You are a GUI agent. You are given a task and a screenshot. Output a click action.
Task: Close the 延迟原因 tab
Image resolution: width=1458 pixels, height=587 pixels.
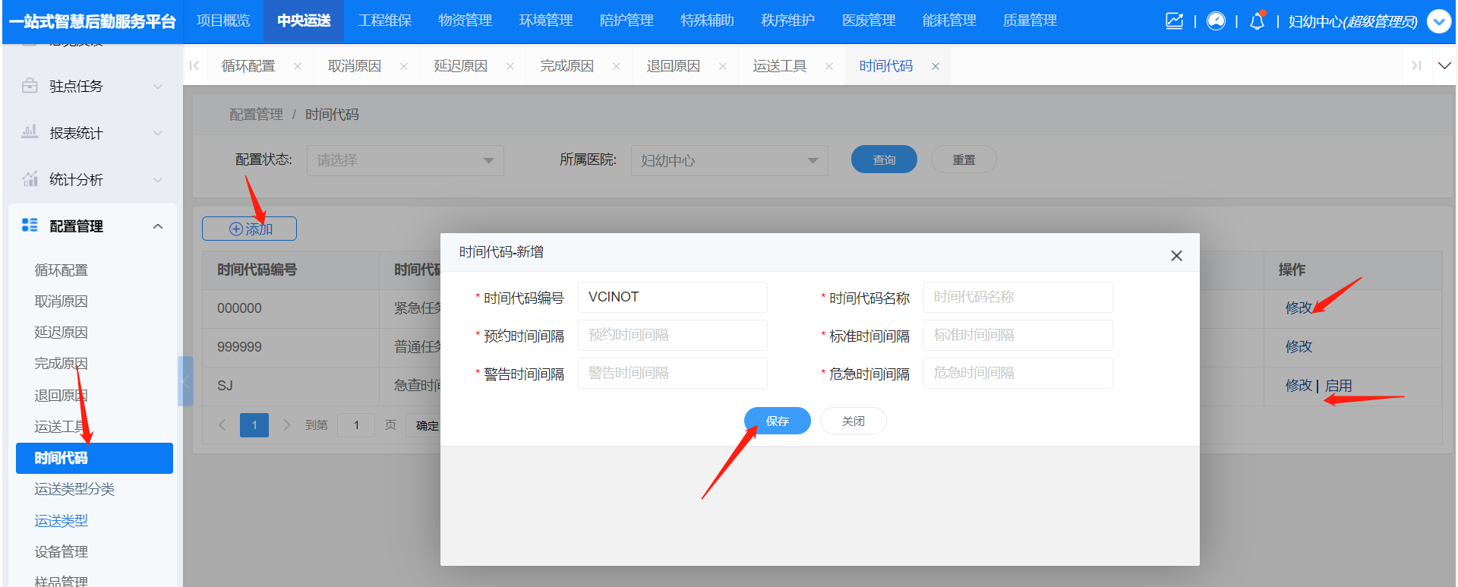(510, 67)
